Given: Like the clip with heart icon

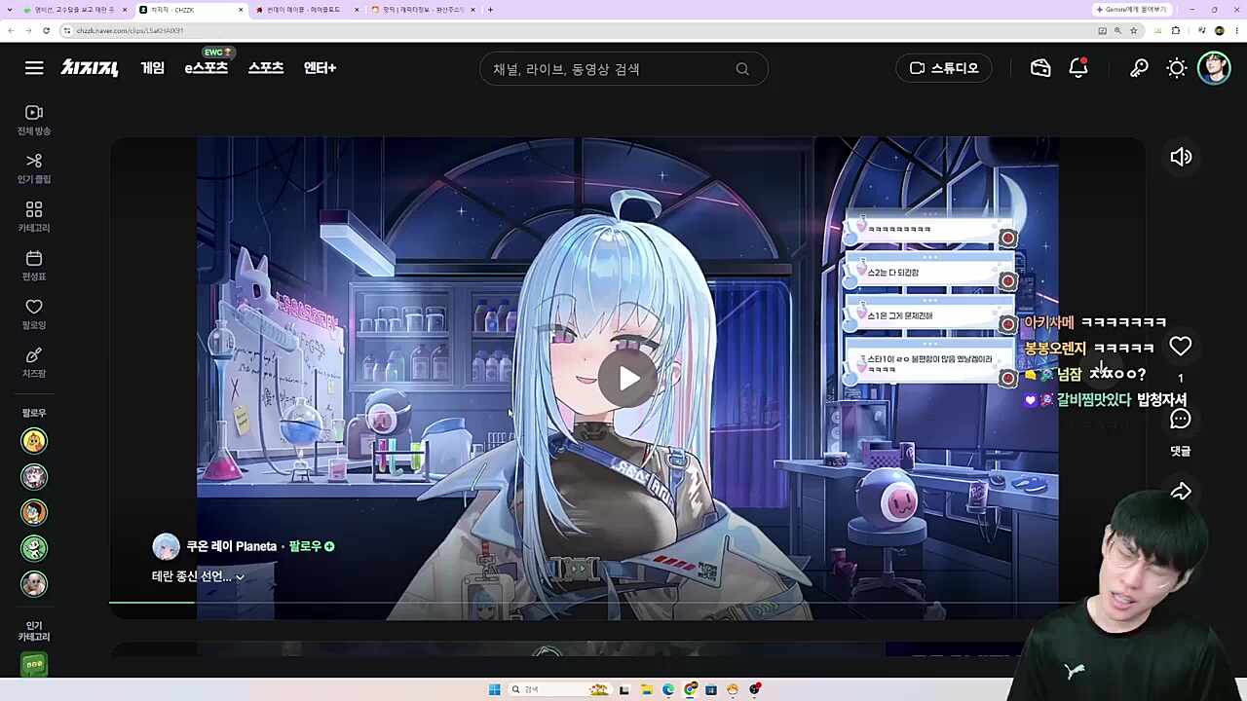Looking at the screenshot, I should [1181, 347].
